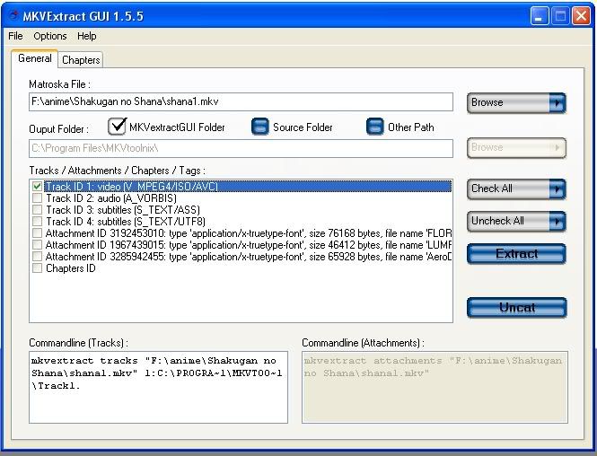Check Track ID 2 audio checkbox

[37, 198]
